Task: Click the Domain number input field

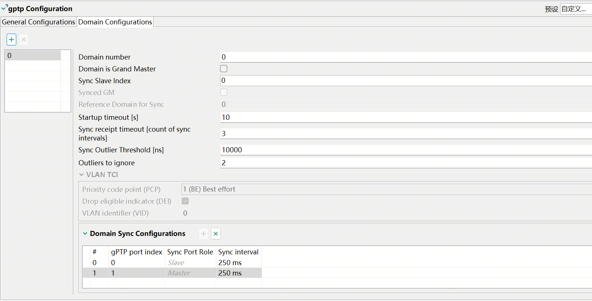Action: (x=405, y=57)
